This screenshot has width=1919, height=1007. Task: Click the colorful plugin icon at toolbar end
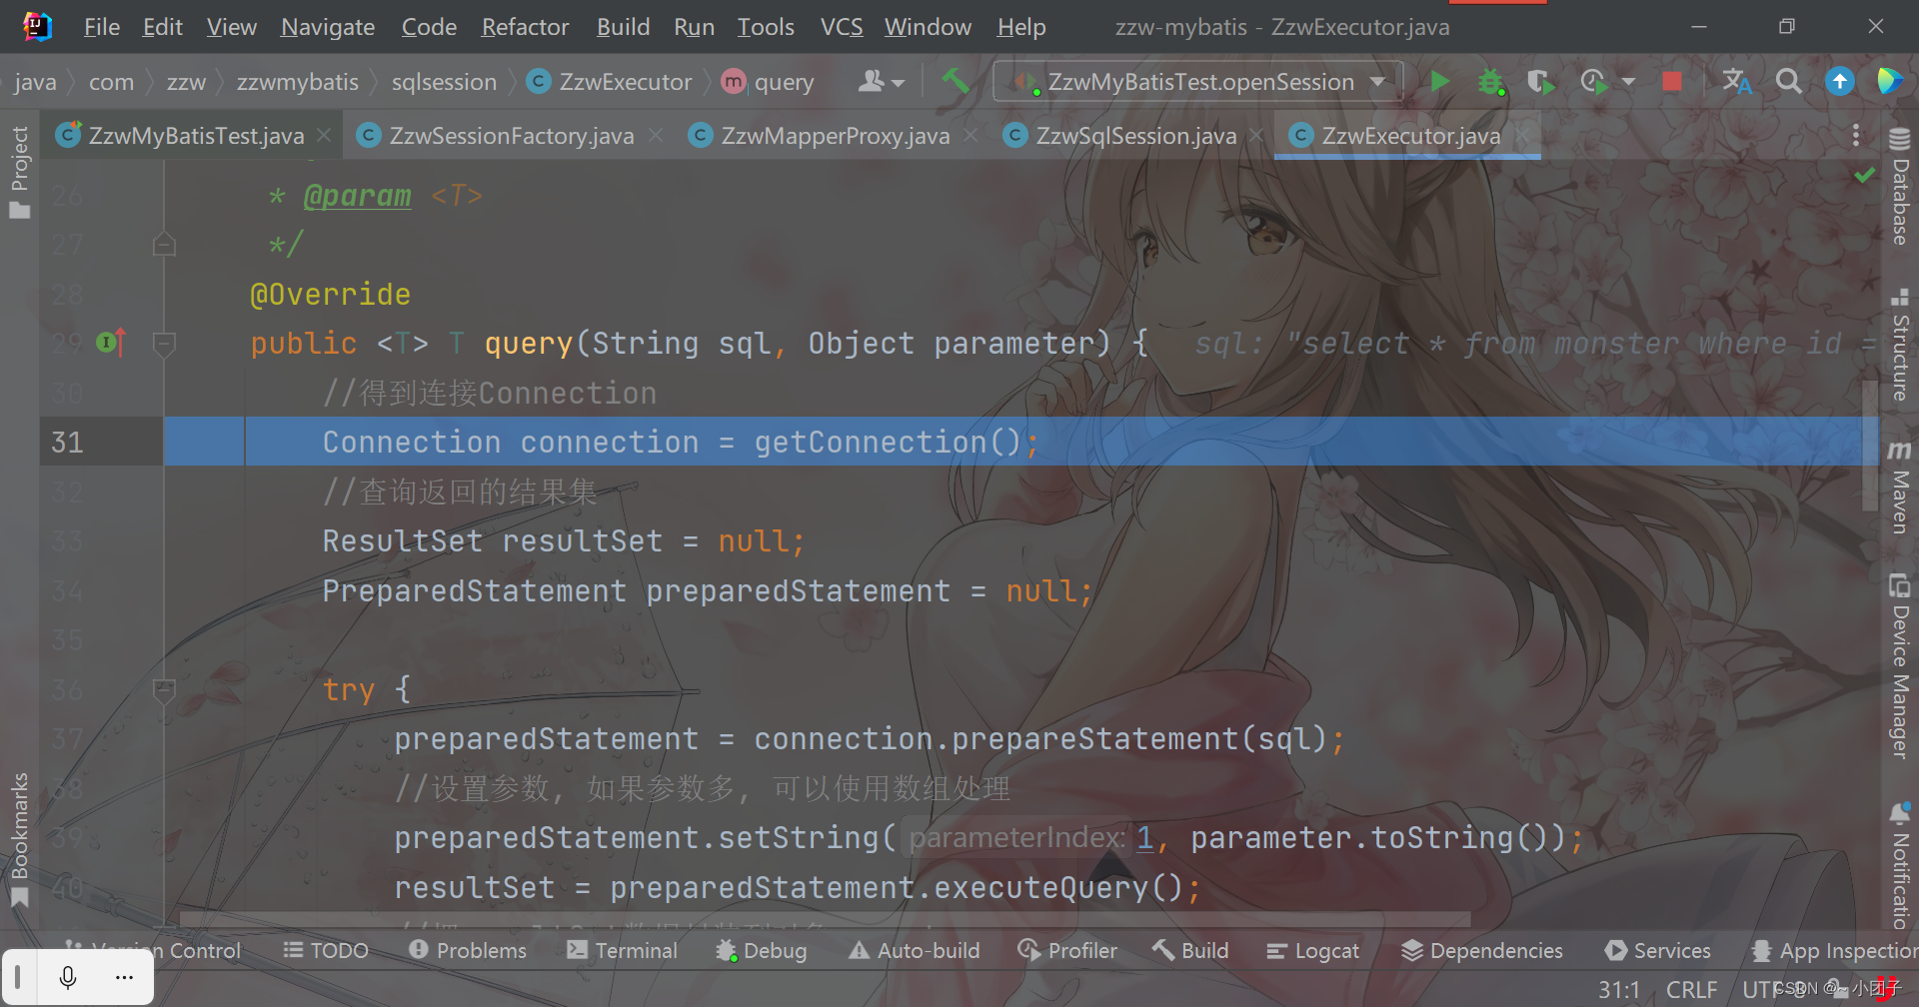[x=1889, y=81]
